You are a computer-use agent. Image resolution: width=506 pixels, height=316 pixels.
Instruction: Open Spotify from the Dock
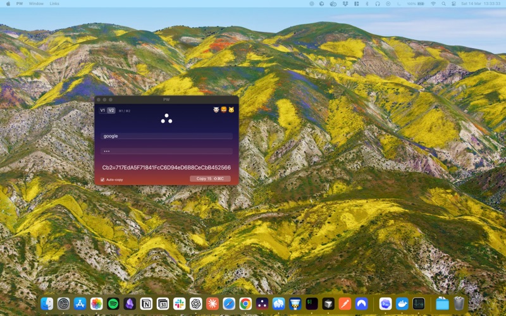tap(113, 304)
